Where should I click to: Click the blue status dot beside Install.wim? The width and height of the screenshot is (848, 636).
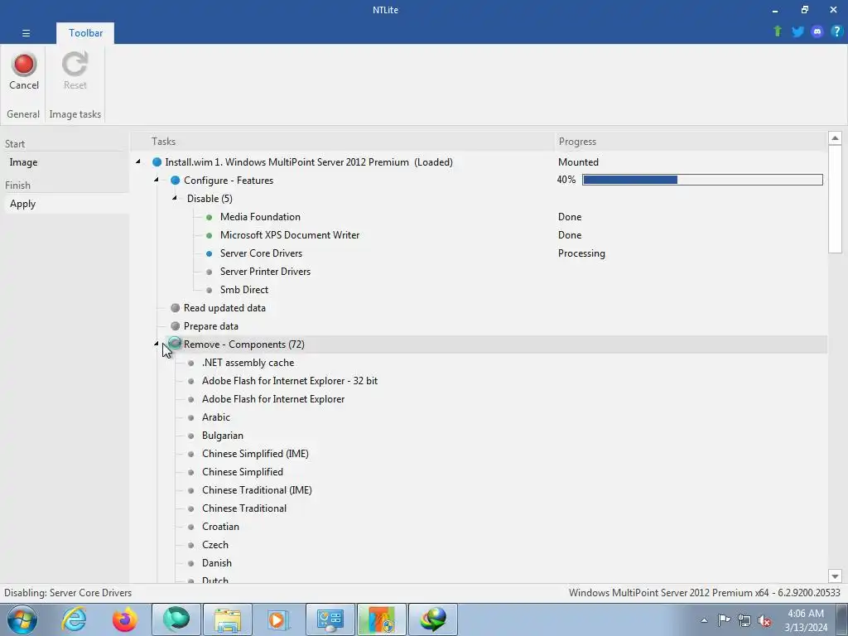157,162
